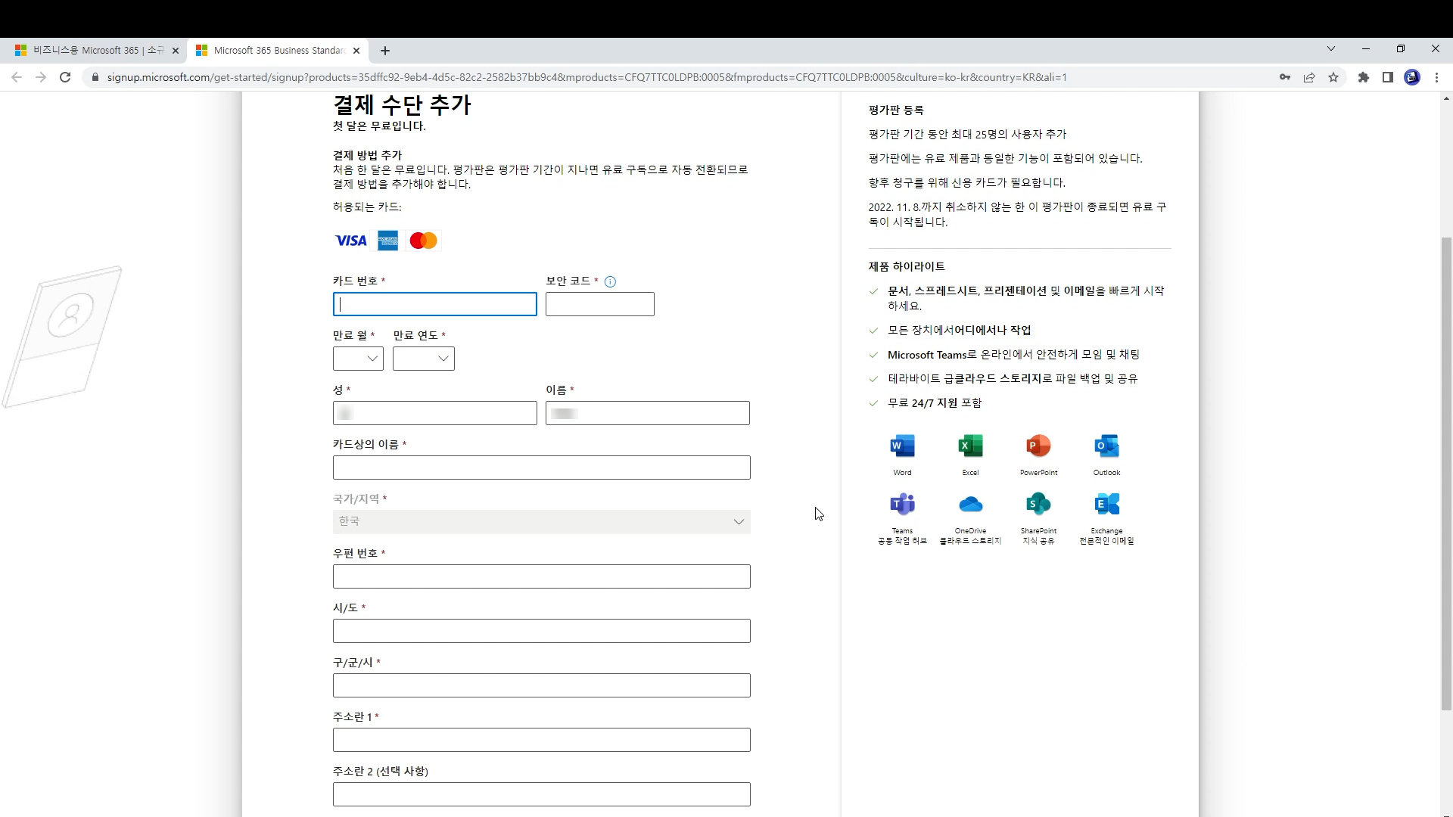Open the 만료 월 dropdown

358,359
